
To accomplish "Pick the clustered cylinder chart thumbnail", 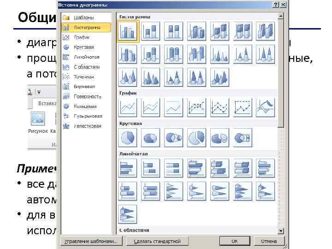I will pyautogui.click(x=128, y=54).
